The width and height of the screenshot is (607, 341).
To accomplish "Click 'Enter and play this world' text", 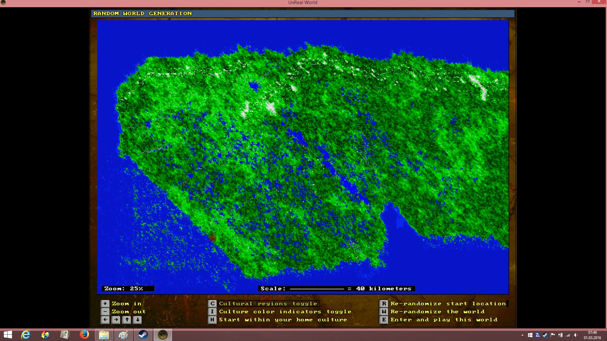I will coord(444,320).
